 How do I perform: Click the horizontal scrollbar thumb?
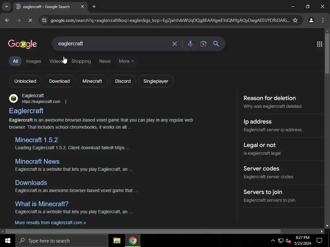tap(143, 232)
